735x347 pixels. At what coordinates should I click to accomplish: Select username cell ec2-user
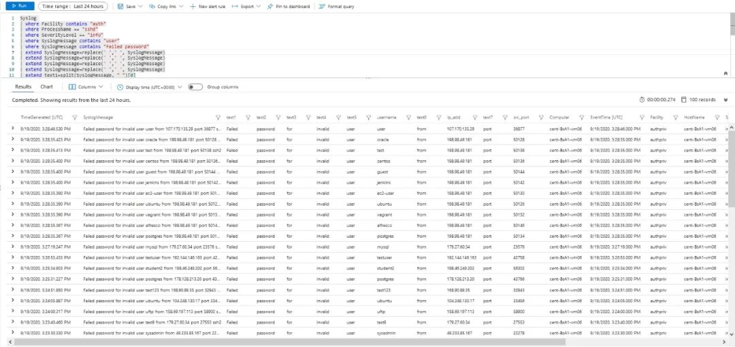385,193
